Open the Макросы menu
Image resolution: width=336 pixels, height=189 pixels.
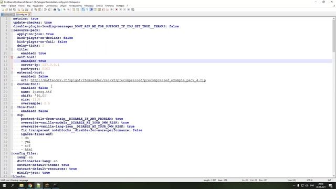(89, 6)
